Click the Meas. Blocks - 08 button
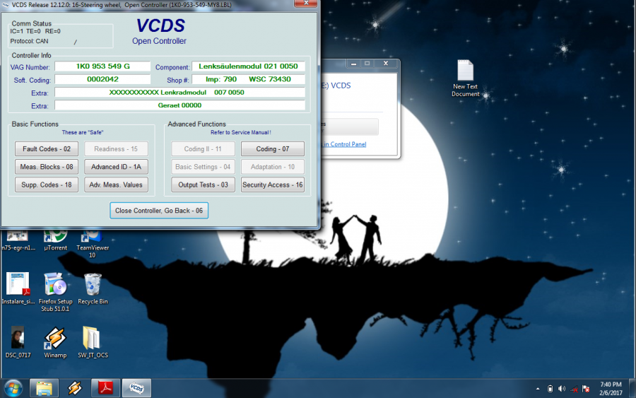 47,167
